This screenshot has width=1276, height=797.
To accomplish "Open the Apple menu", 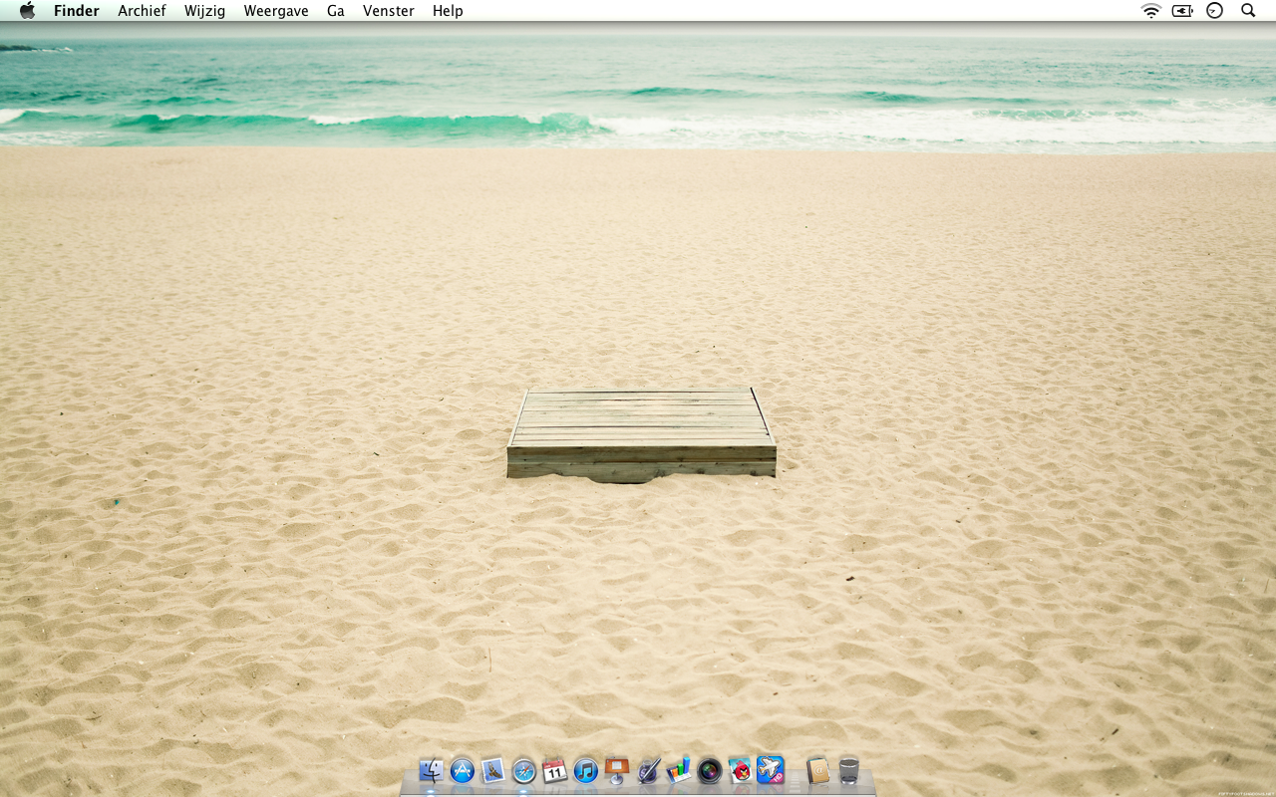I will pos(27,11).
